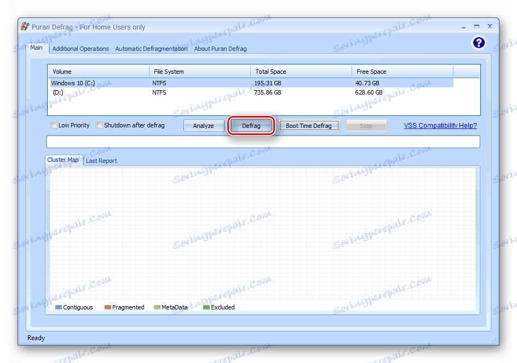Screen dimensions: 517x363
Task: Toggle Shutdown after defrag checkbox
Action: click(99, 125)
